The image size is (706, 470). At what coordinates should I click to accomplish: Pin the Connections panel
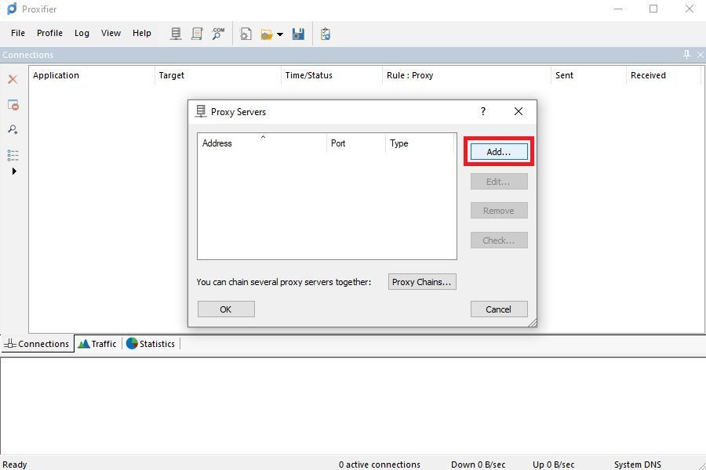tap(686, 55)
